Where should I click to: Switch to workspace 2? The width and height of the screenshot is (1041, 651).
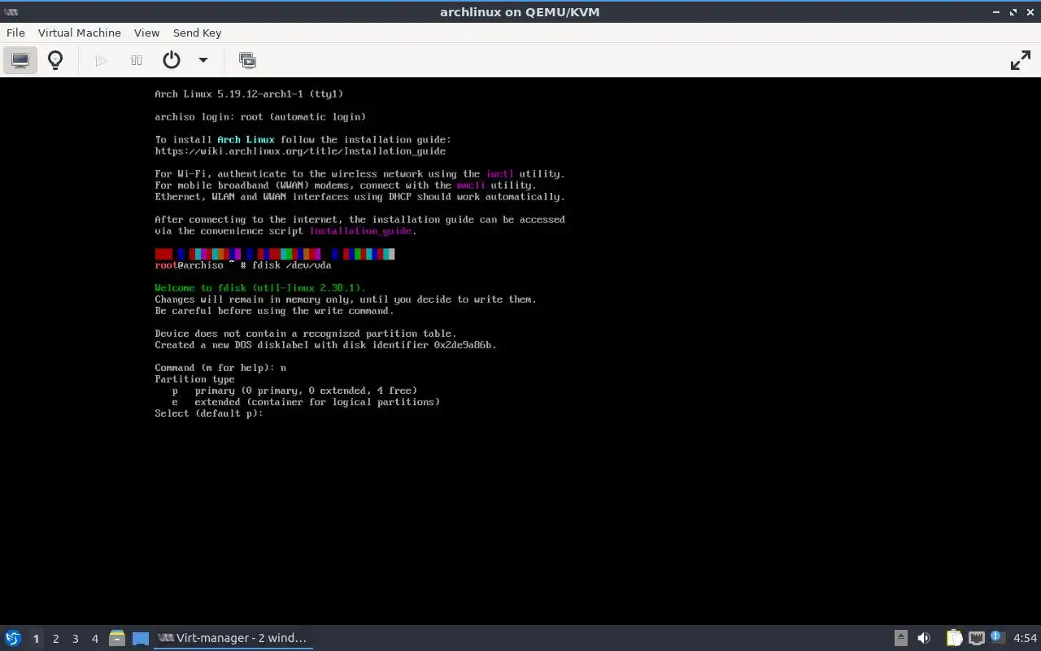(x=55, y=639)
